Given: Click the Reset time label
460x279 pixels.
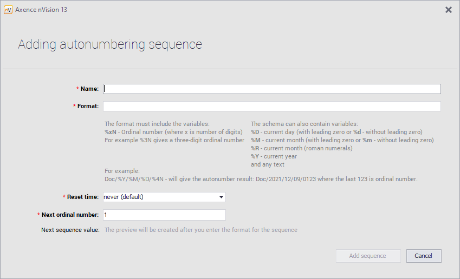Looking at the screenshot, I should (82, 197).
